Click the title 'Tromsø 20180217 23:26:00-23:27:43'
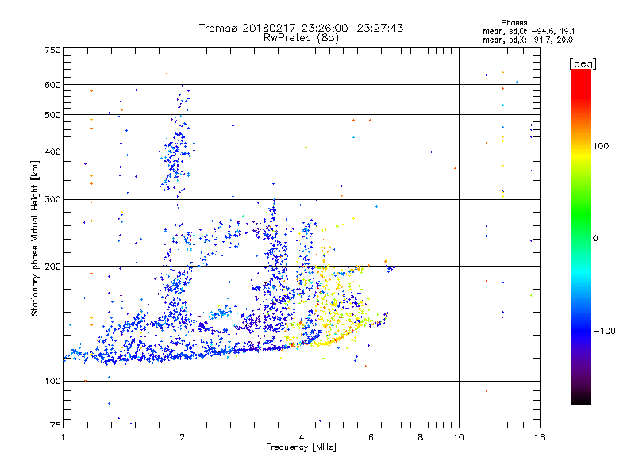The height and width of the screenshot is (476, 635). (301, 28)
